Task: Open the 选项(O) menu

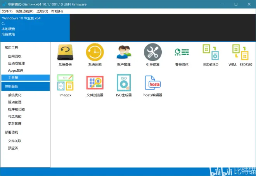Action: (42, 11)
